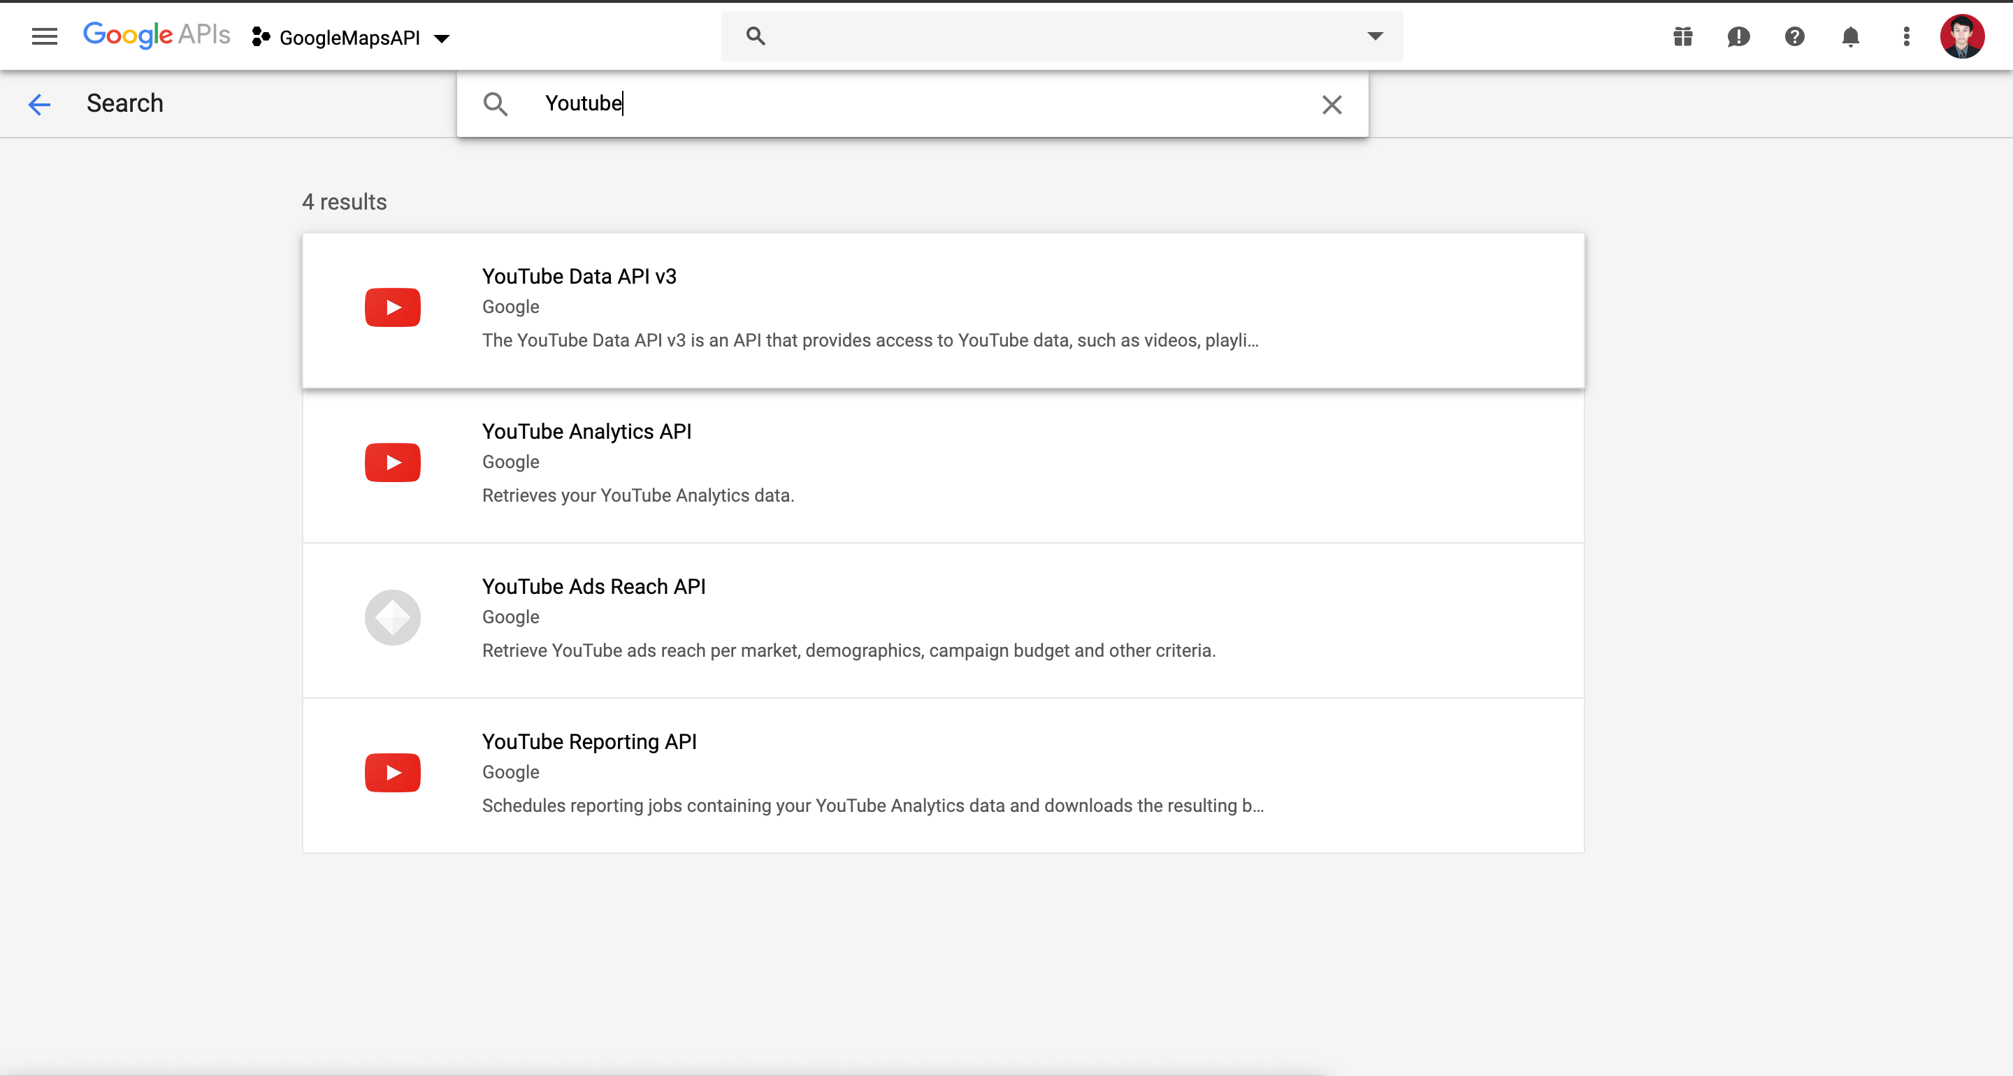Open the send feedback icon
Viewport: 2013px width, 1076px height.
(x=1738, y=37)
